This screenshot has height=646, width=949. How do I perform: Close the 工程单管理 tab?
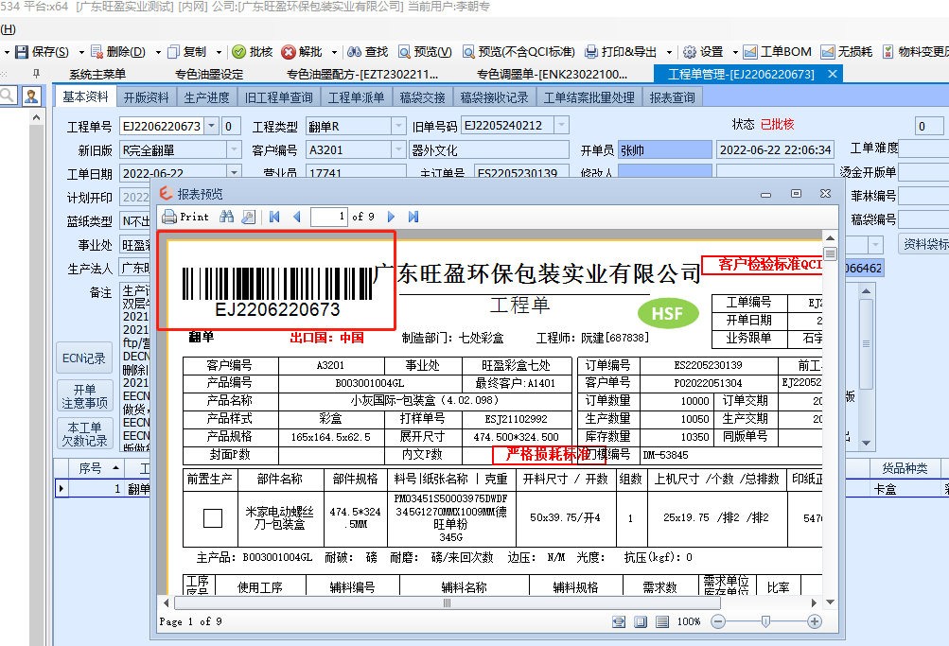833,74
